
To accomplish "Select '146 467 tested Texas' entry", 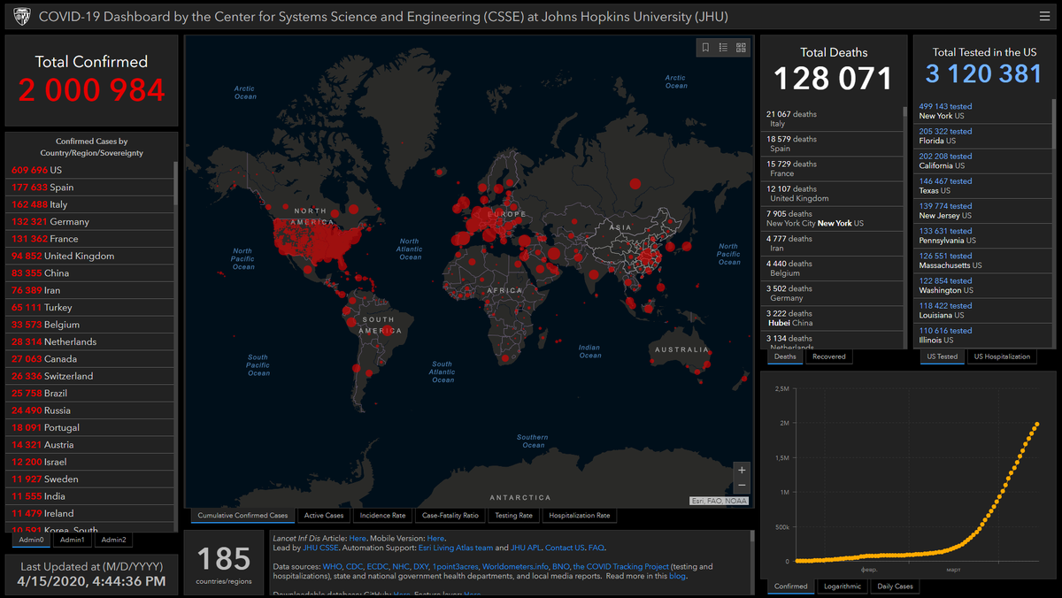I will pos(982,186).
